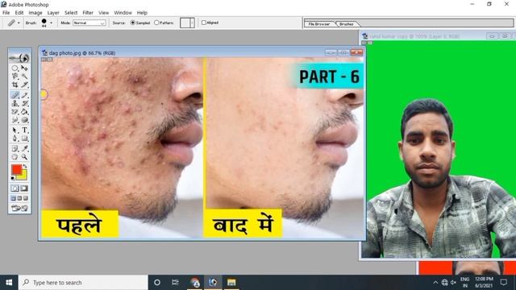
Task: Choose Full Screen with Menu Bar mode
Action: 19,198
